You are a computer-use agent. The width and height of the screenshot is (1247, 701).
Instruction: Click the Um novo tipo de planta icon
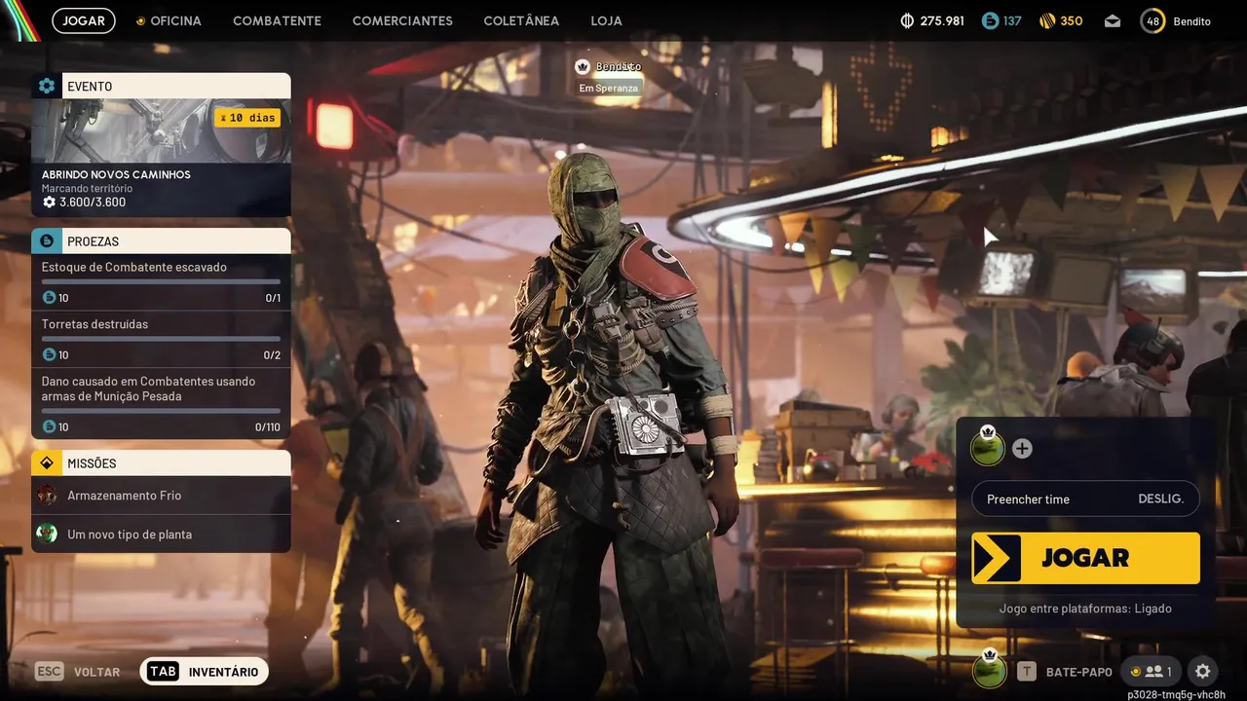pyautogui.click(x=47, y=534)
